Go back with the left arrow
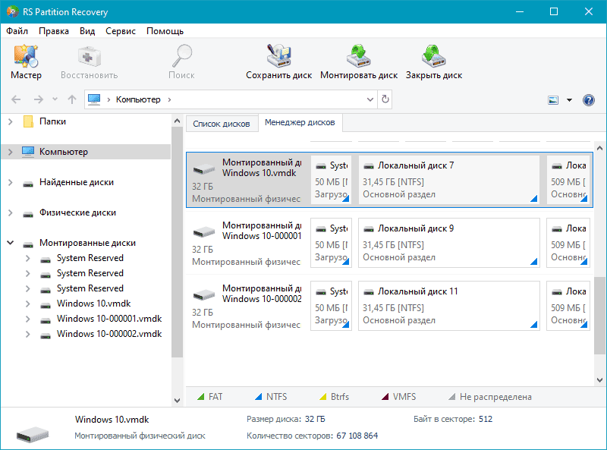 pyautogui.click(x=16, y=99)
